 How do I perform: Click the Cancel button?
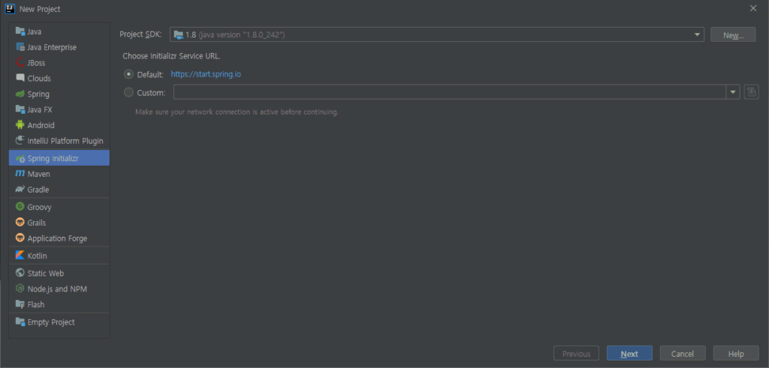(x=683, y=354)
